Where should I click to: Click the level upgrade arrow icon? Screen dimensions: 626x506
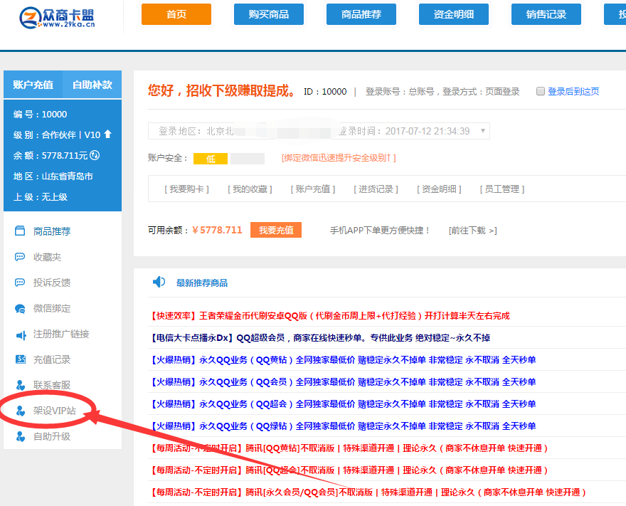(108, 135)
